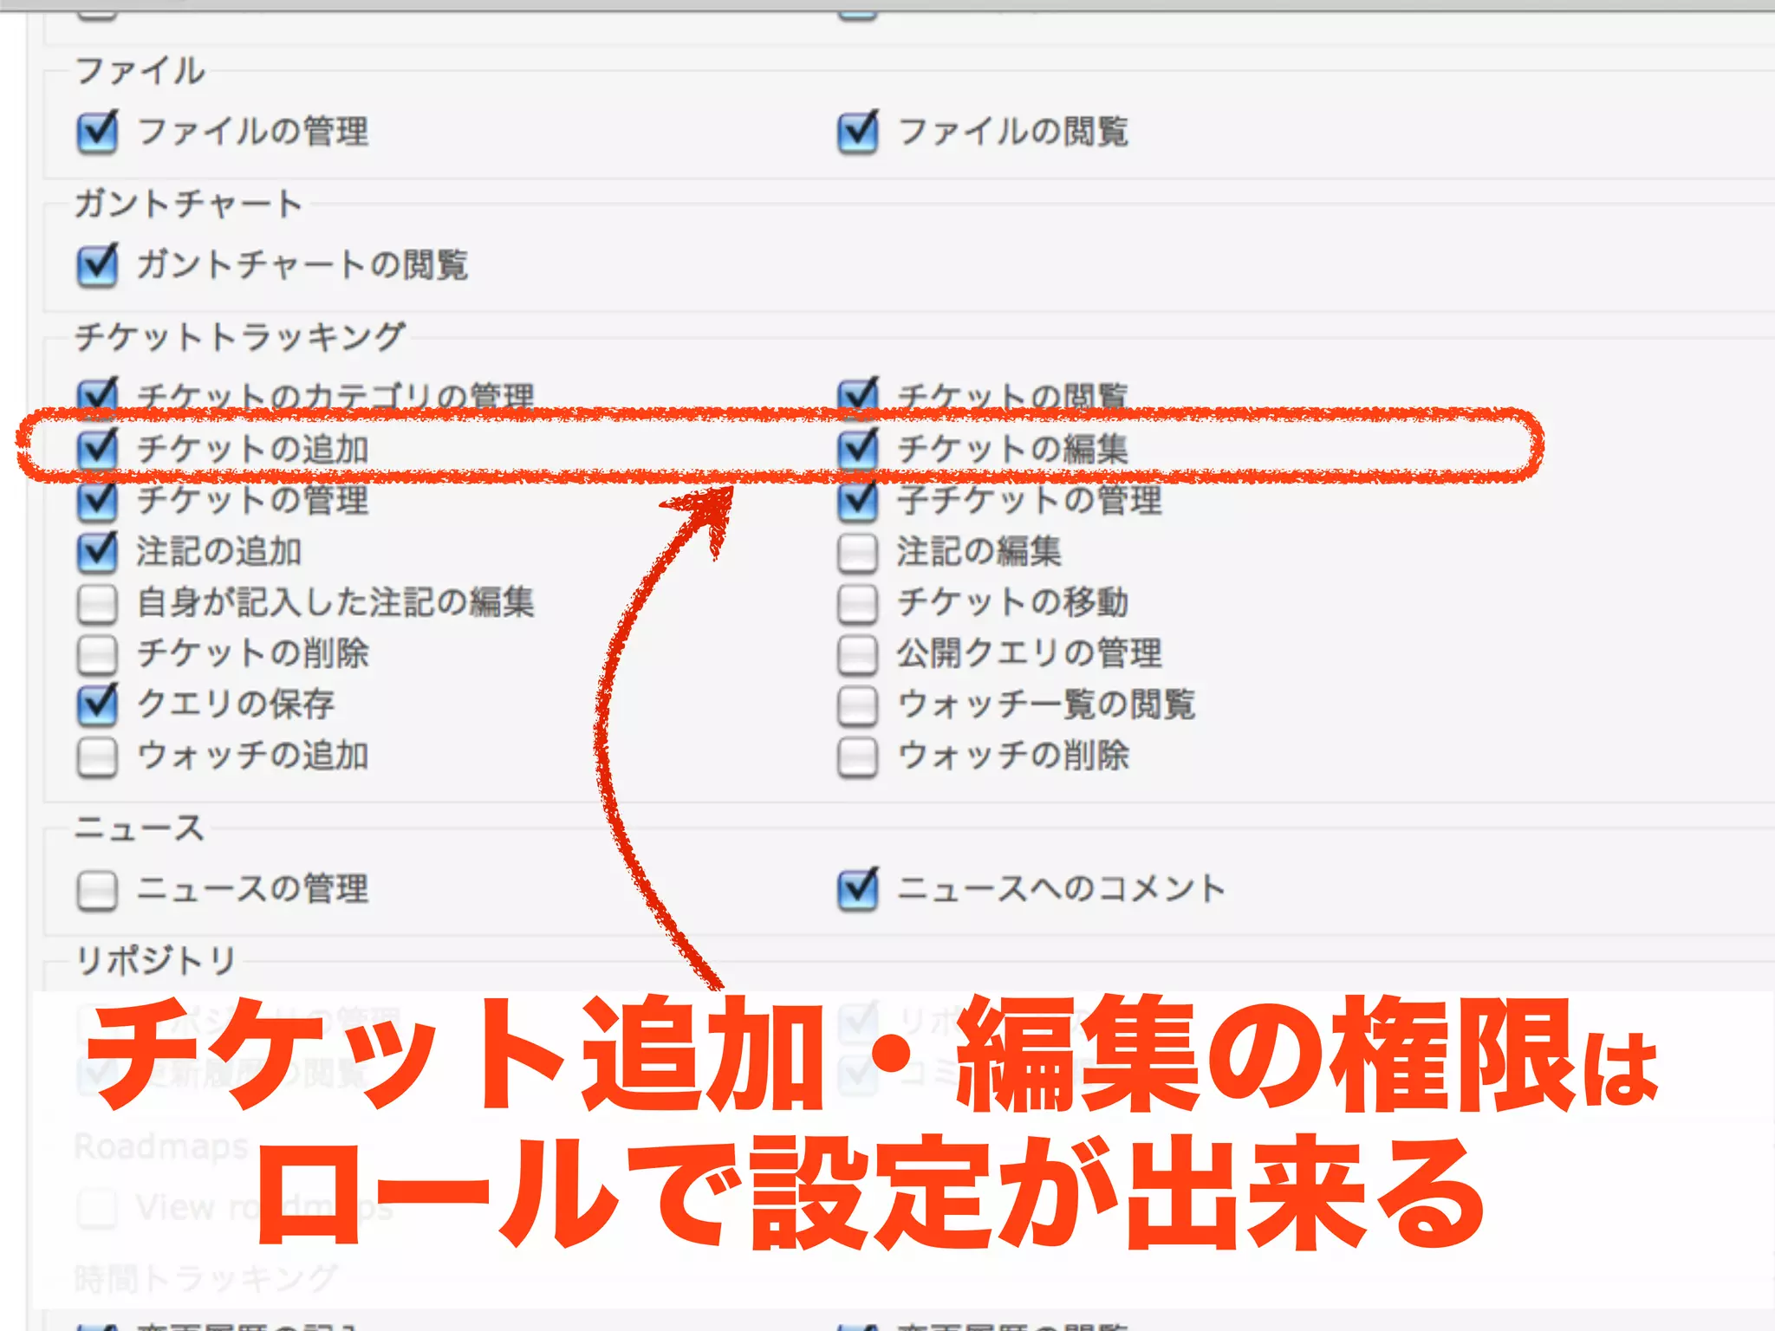Viewport: 1775px width, 1331px height.
Task: Uncheck the チケットの管理 checkbox
Action: (x=97, y=501)
